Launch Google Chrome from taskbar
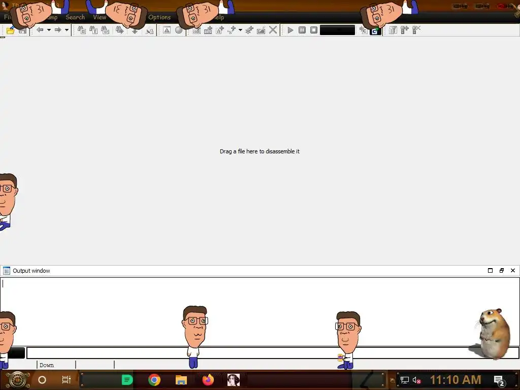 click(154, 380)
